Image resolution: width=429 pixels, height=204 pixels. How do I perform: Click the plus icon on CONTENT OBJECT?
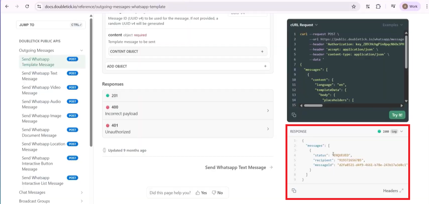262,52
